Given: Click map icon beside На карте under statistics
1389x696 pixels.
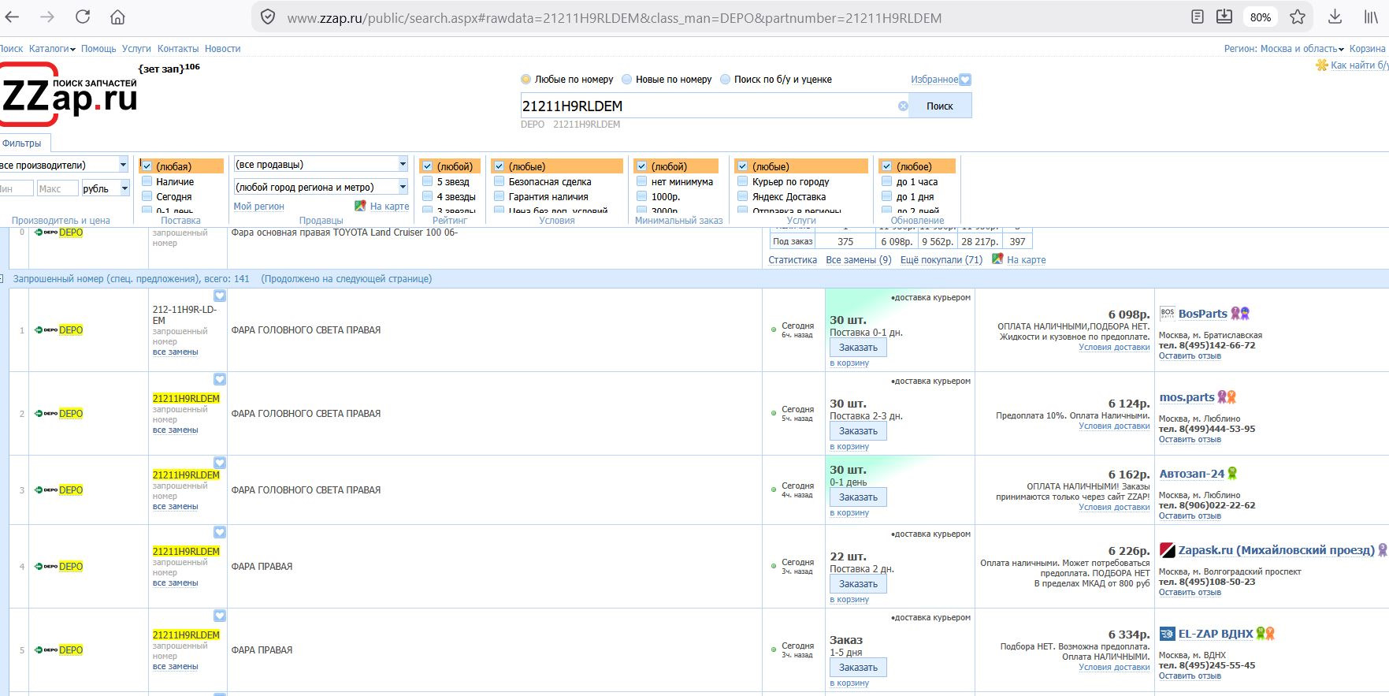Looking at the screenshot, I should pos(997,259).
